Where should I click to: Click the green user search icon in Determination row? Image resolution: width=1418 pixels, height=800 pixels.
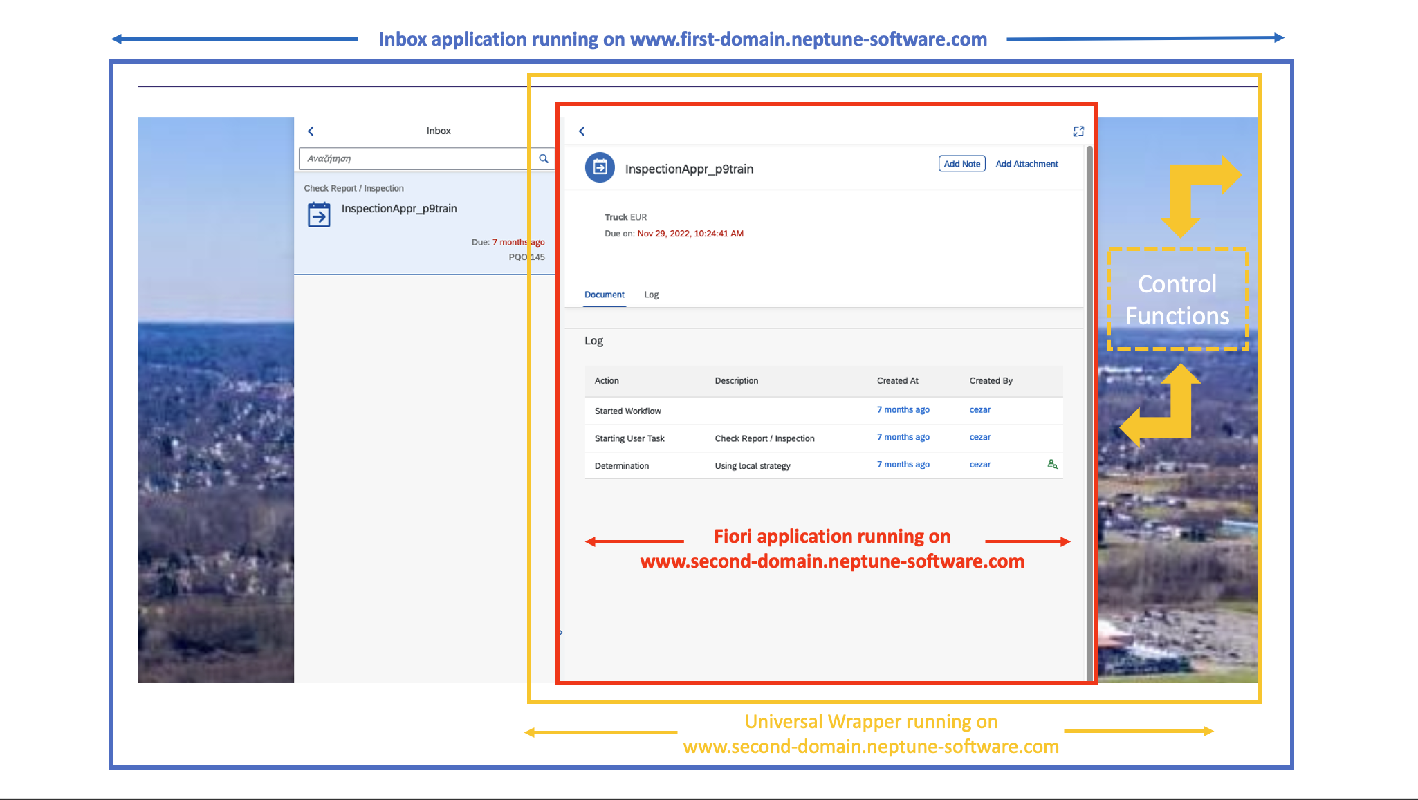pos(1052,465)
